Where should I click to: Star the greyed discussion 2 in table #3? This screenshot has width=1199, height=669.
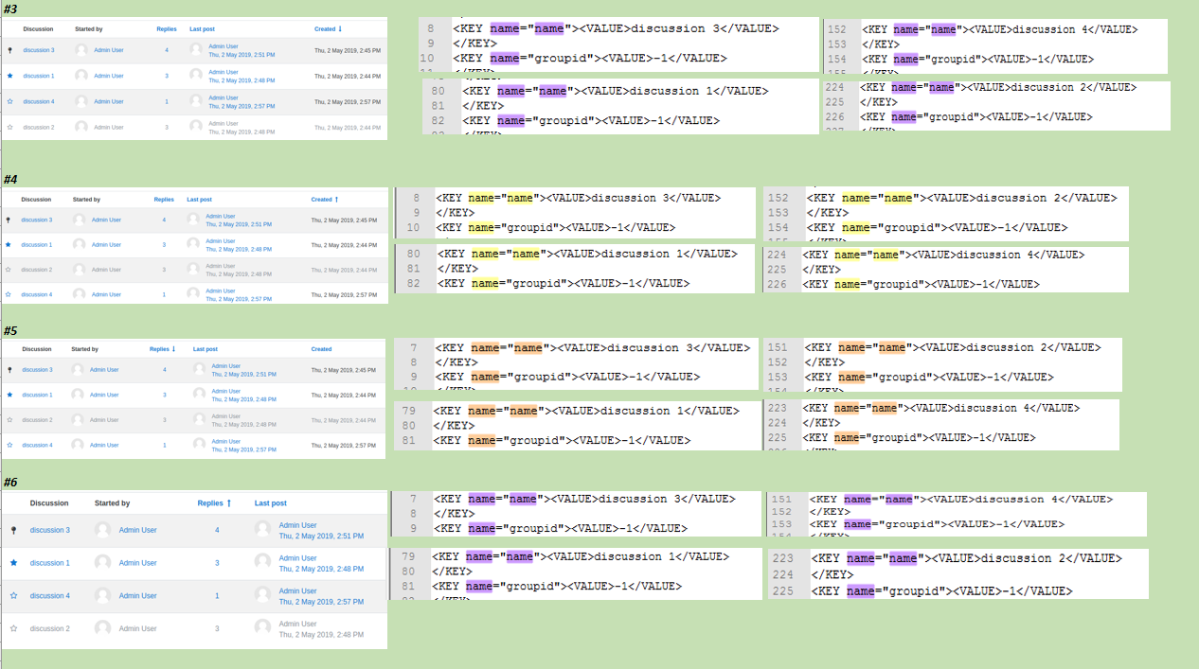pyautogui.click(x=10, y=127)
